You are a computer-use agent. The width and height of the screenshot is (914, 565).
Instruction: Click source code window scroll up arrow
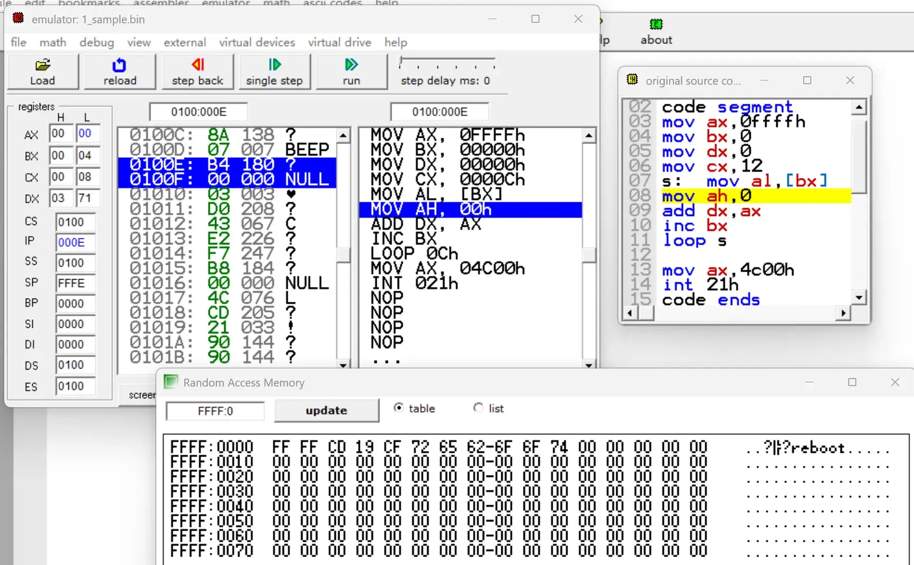coord(859,107)
